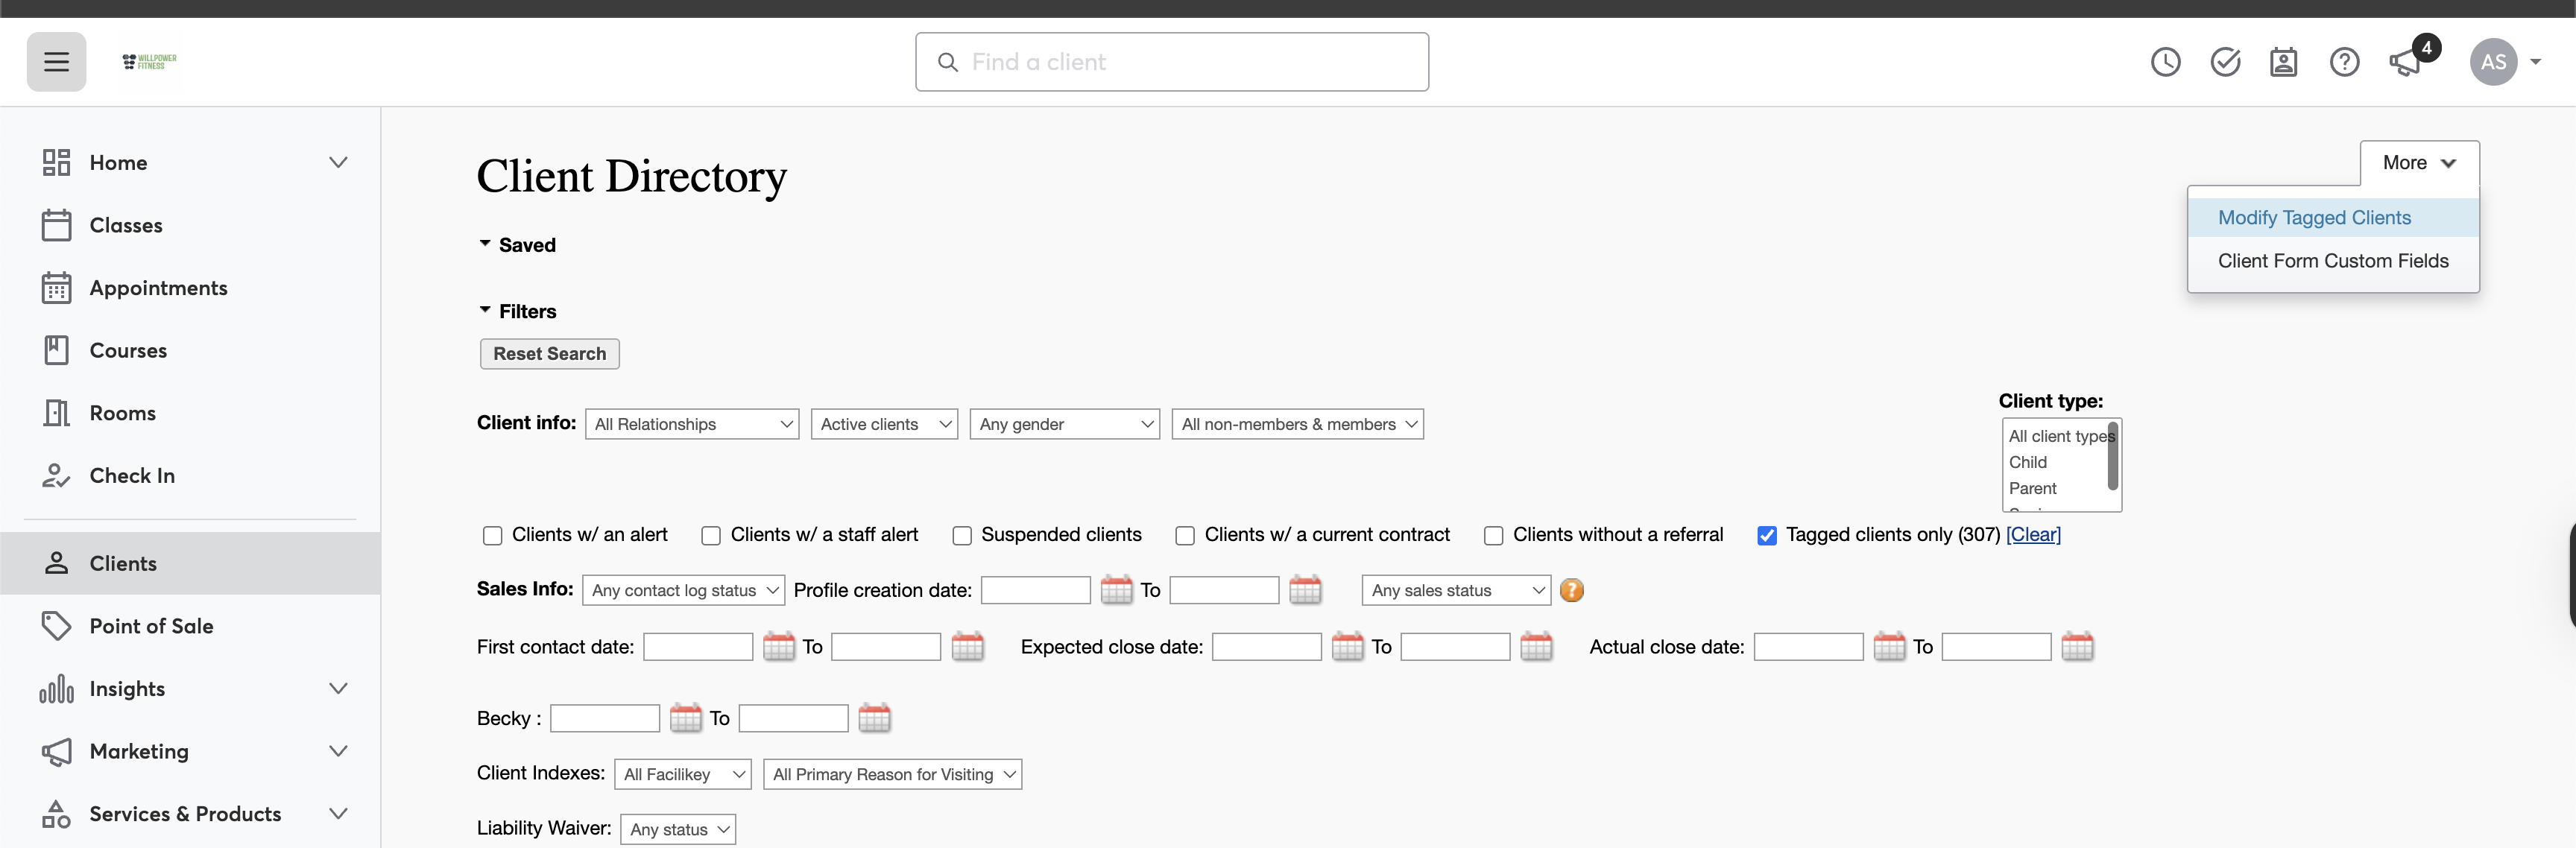The width and height of the screenshot is (2576, 848).
Task: Open calendar picker after Profile creation date field
Action: [1116, 590]
